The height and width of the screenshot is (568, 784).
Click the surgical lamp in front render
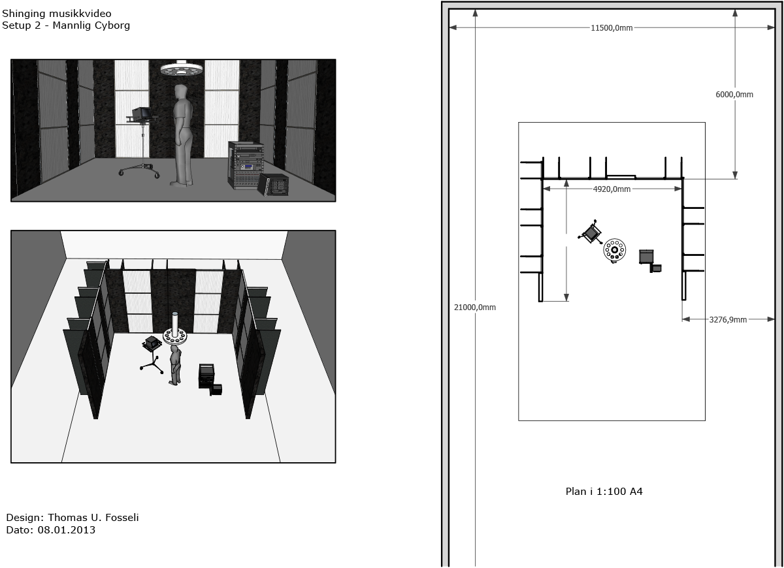point(180,69)
